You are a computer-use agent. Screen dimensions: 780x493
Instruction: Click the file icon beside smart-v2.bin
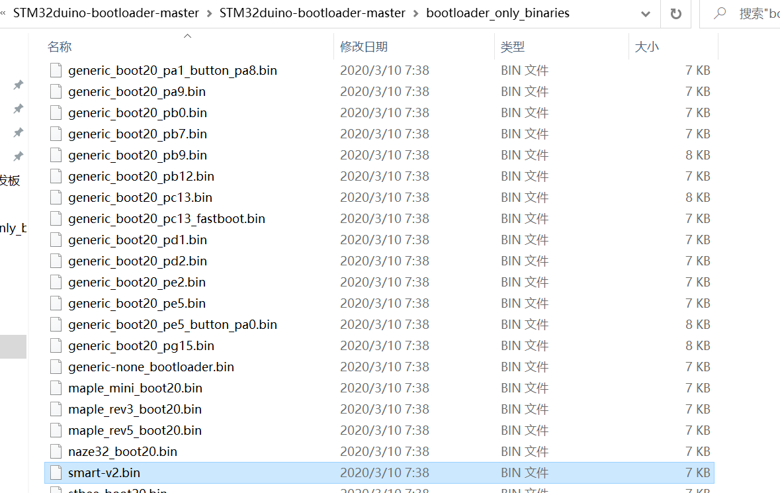[56, 472]
